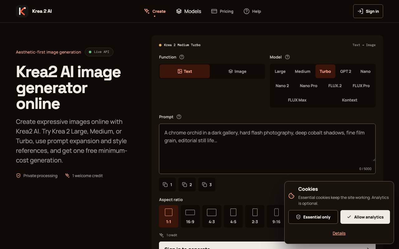
Task: Switch function to Image
Action: (237, 71)
